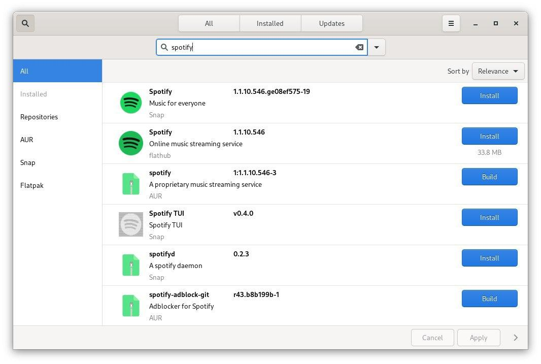
Task: Maximize the window
Action: [x=495, y=23]
